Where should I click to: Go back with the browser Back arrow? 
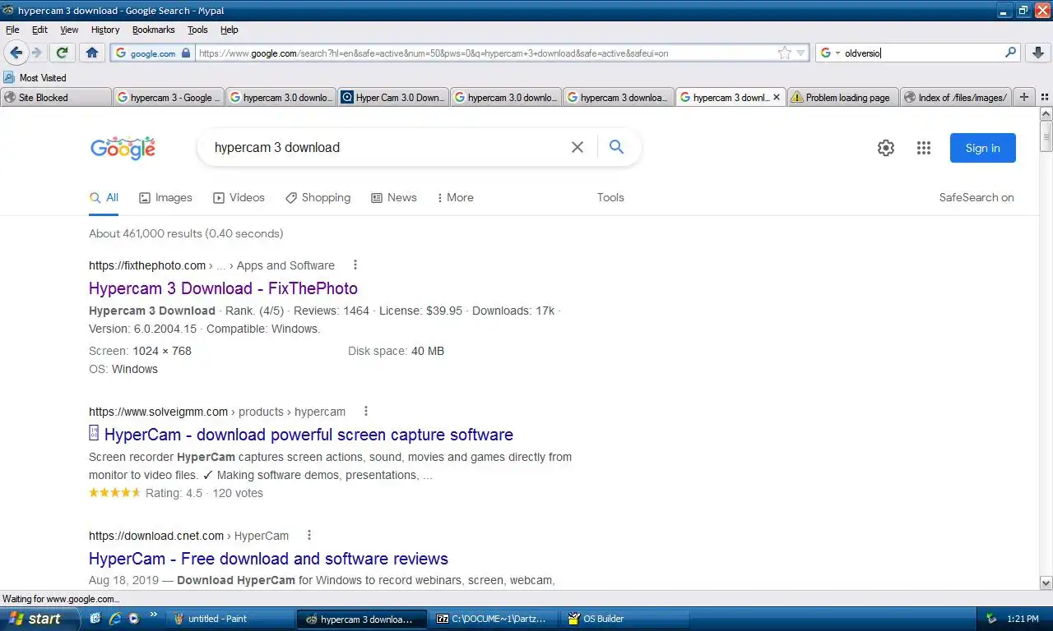pos(16,53)
